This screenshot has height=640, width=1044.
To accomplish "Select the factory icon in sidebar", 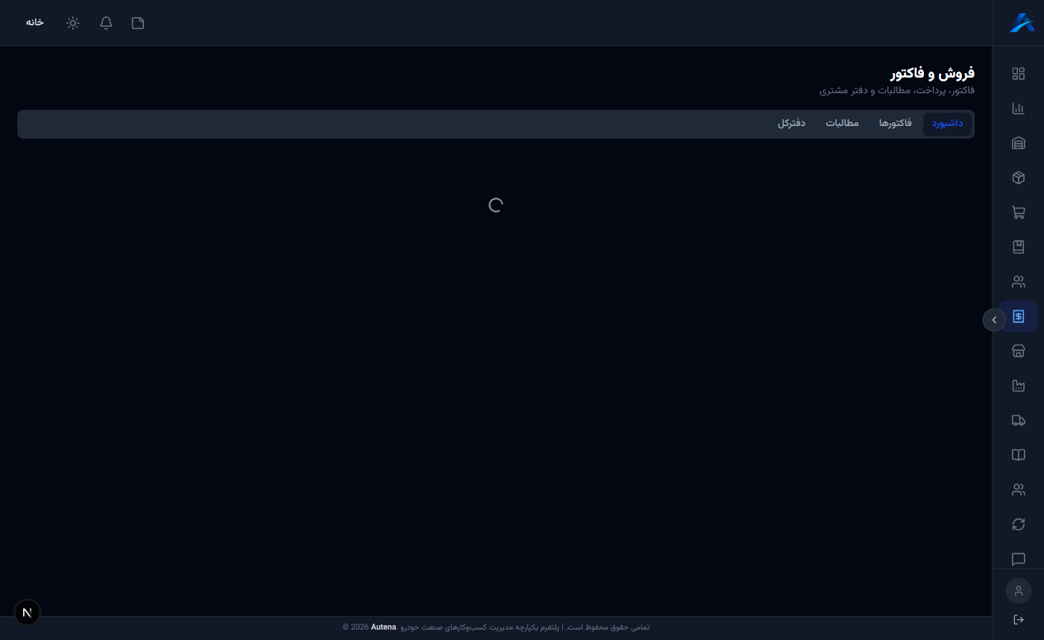I will pos(1018,386).
